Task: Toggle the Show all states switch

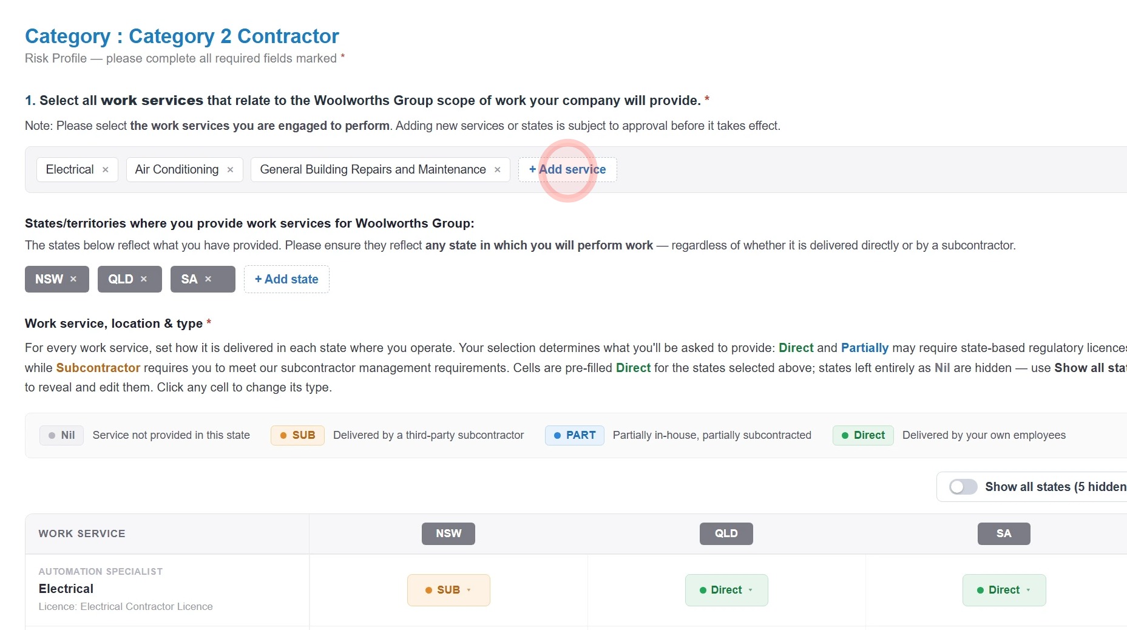Action: tap(963, 487)
